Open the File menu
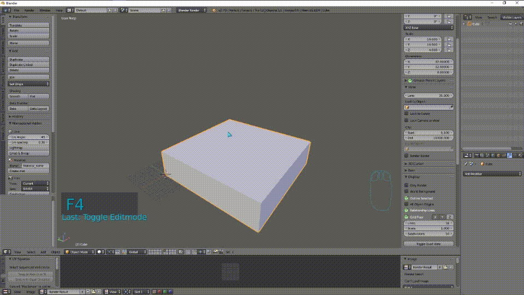 coord(16,10)
